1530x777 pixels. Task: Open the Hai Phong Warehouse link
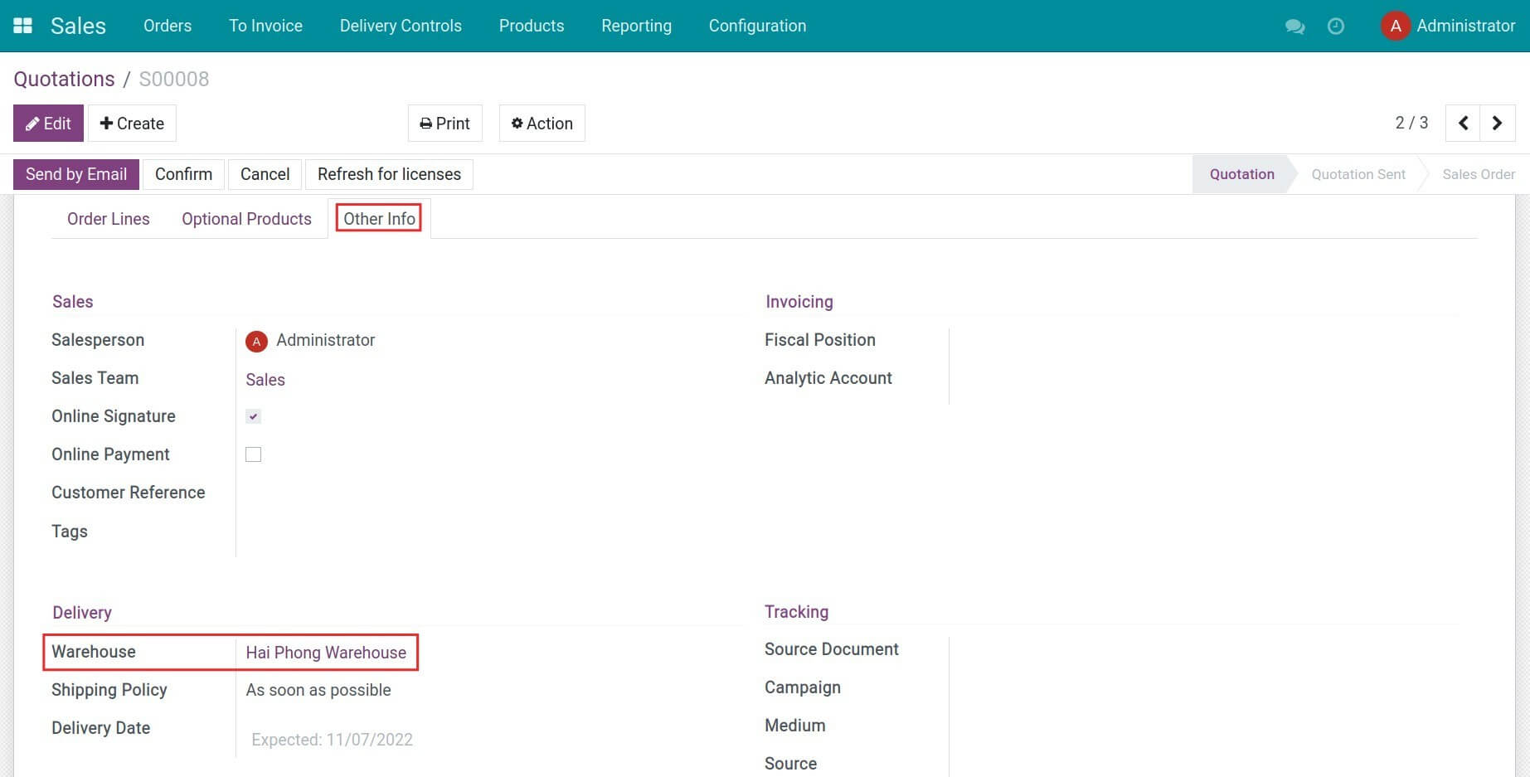[x=326, y=653]
